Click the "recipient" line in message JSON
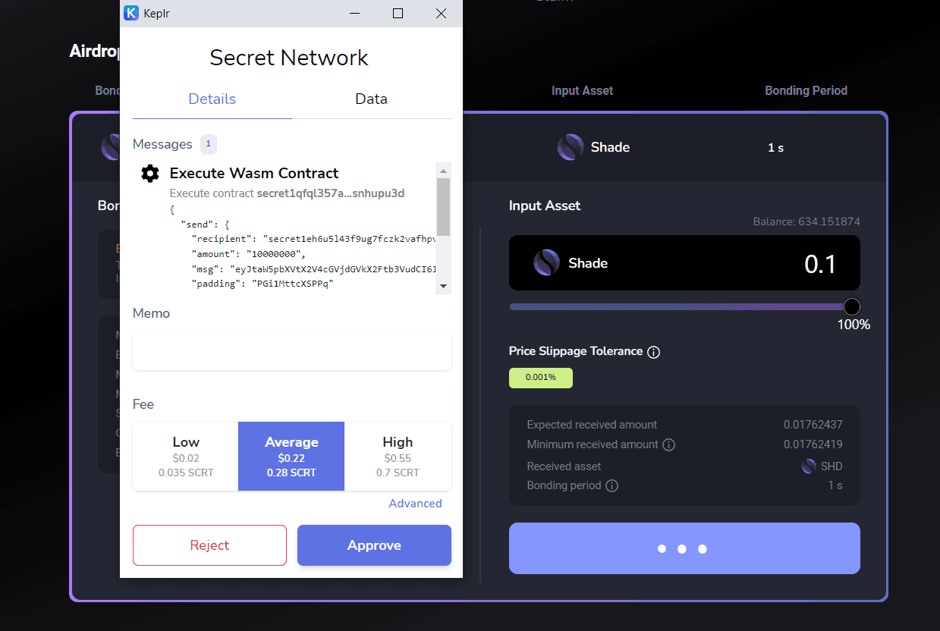 [x=314, y=239]
